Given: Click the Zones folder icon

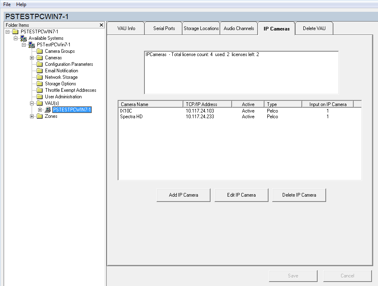Looking at the screenshot, I should pos(40,116).
